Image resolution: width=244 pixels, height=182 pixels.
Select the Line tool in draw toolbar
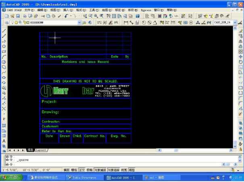(x=4, y=31)
